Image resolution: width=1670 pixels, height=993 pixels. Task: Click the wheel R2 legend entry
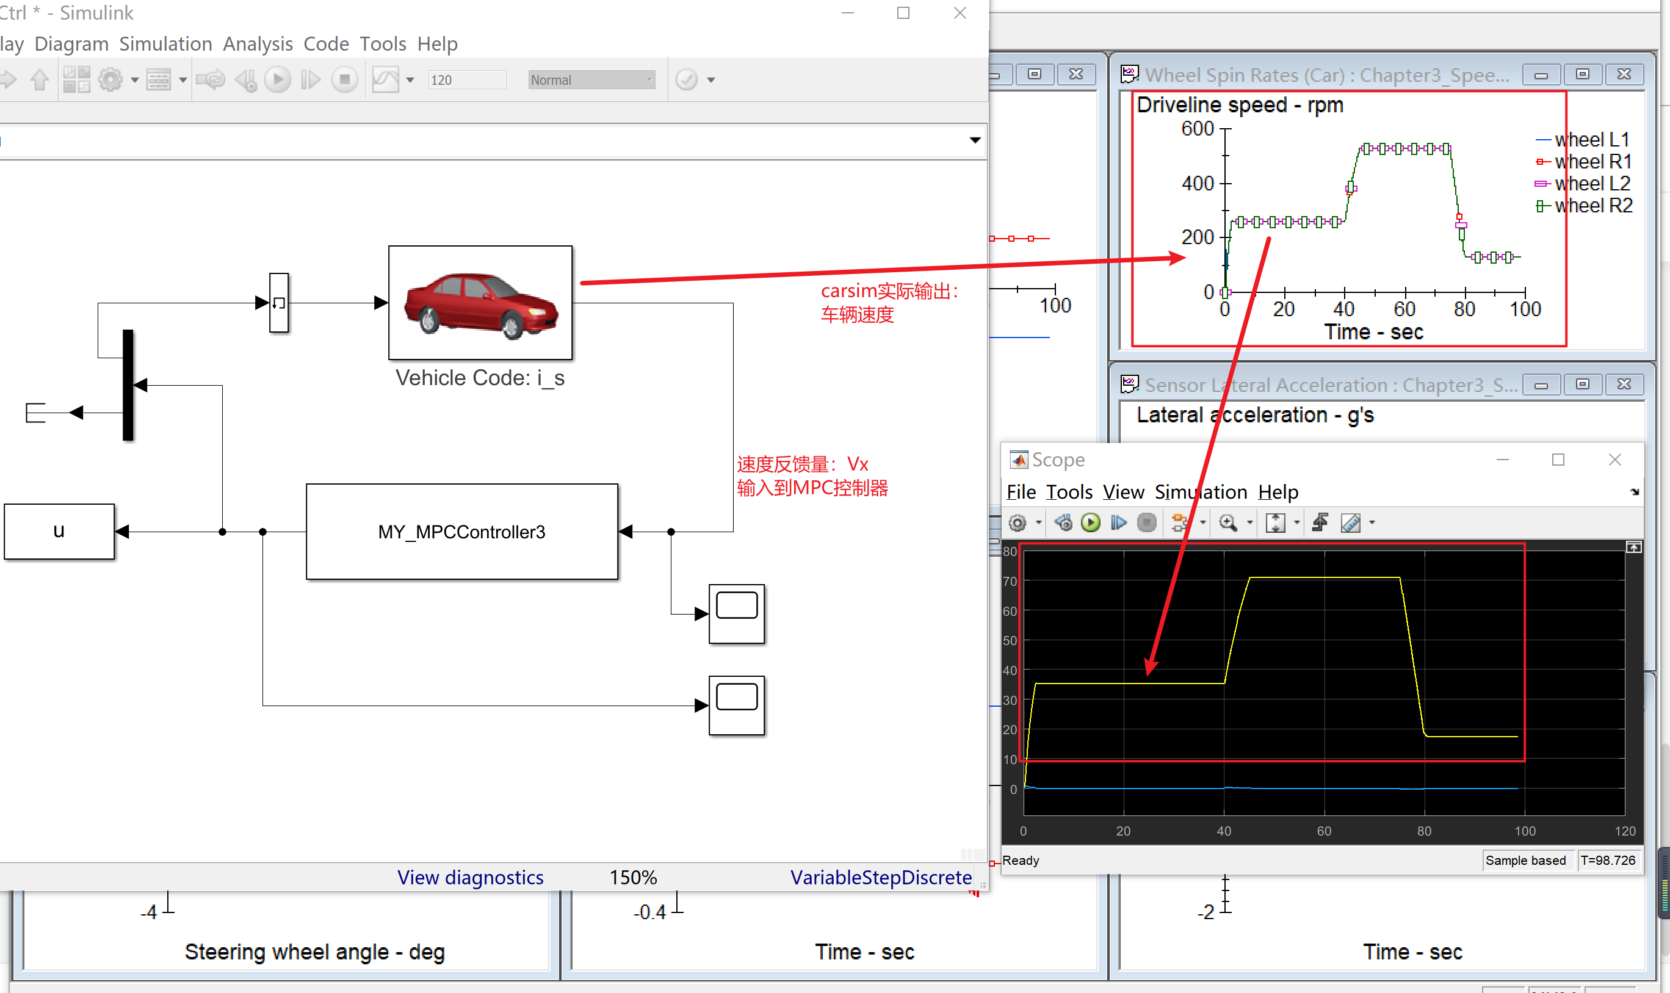(1583, 206)
